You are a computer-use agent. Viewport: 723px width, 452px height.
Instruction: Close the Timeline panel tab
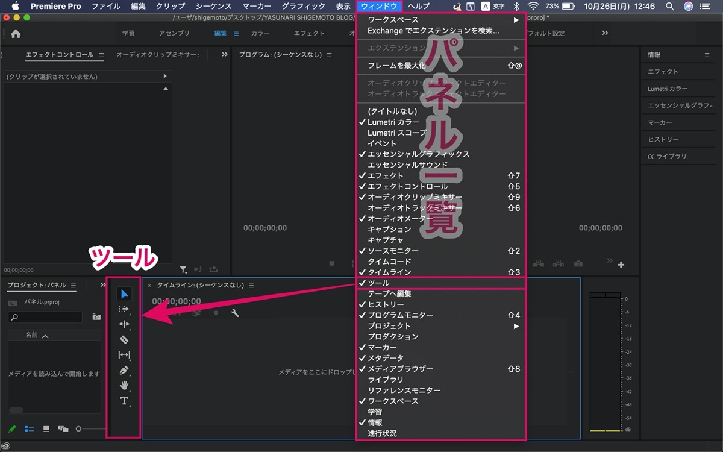149,285
